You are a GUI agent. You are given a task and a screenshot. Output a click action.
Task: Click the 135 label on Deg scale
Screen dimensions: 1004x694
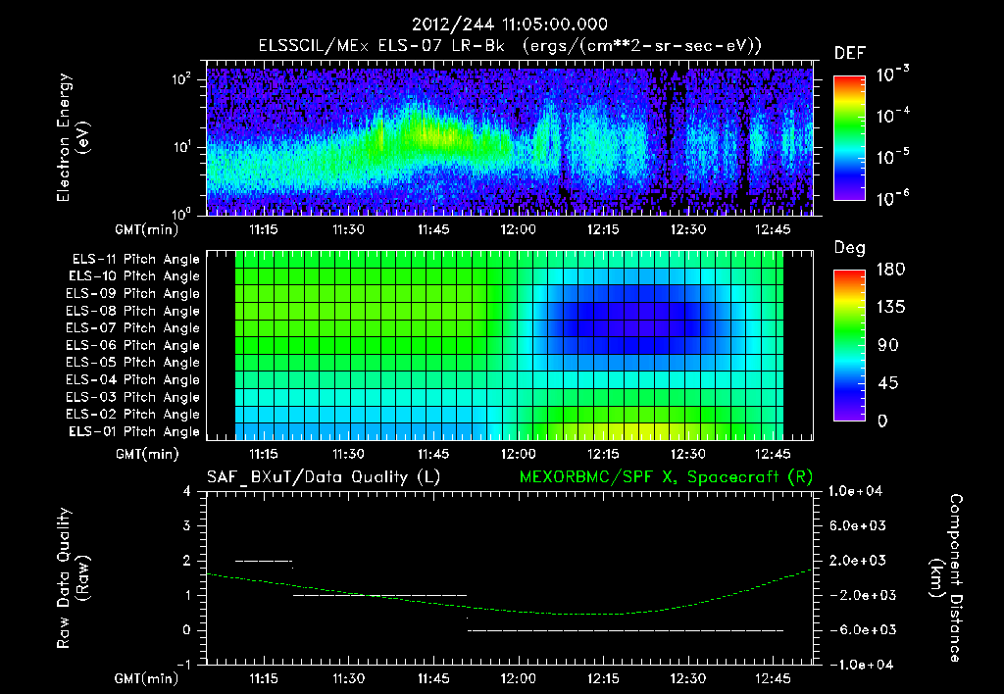(890, 308)
